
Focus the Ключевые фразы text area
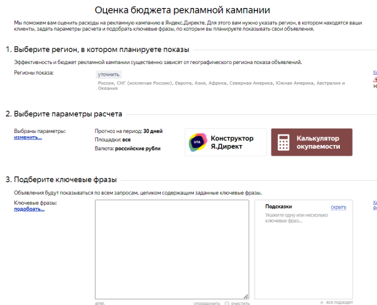pyautogui.click(x=172, y=249)
